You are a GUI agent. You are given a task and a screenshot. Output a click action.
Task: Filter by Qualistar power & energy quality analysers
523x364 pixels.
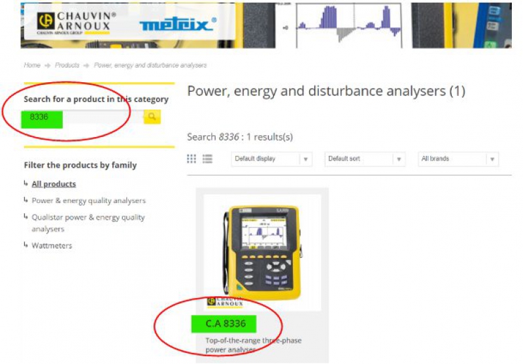coord(88,223)
